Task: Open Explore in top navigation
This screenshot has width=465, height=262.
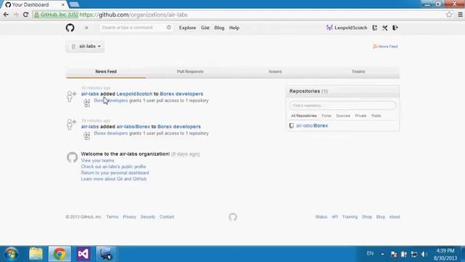Action: (x=187, y=28)
